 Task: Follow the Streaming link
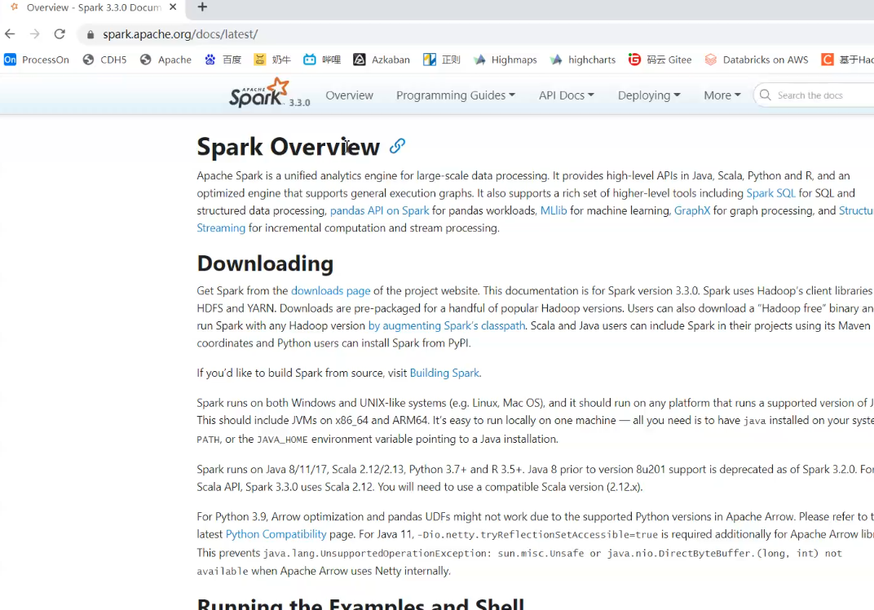[221, 228]
